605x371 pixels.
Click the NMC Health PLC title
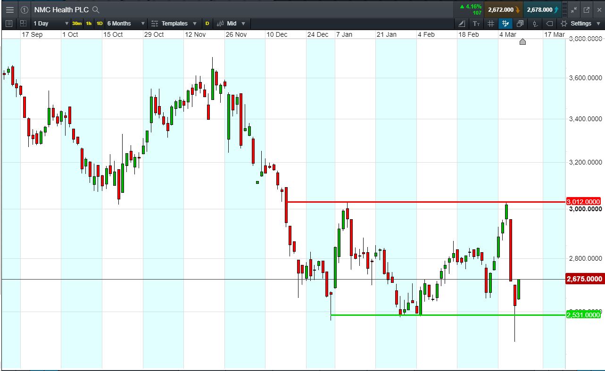pos(61,9)
